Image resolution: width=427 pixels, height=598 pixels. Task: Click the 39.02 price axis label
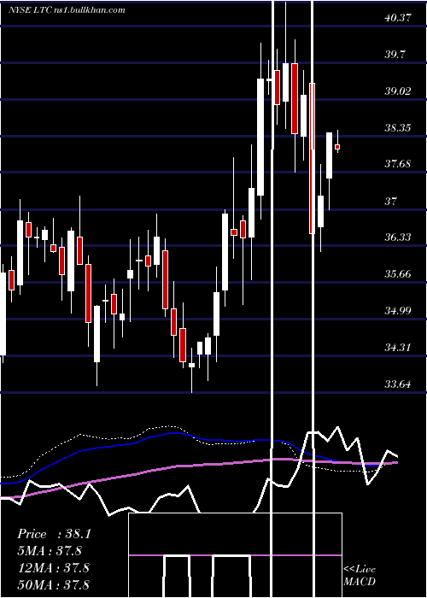pos(398,91)
